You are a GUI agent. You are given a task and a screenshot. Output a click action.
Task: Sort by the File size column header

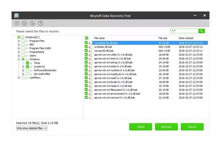coord(163,38)
